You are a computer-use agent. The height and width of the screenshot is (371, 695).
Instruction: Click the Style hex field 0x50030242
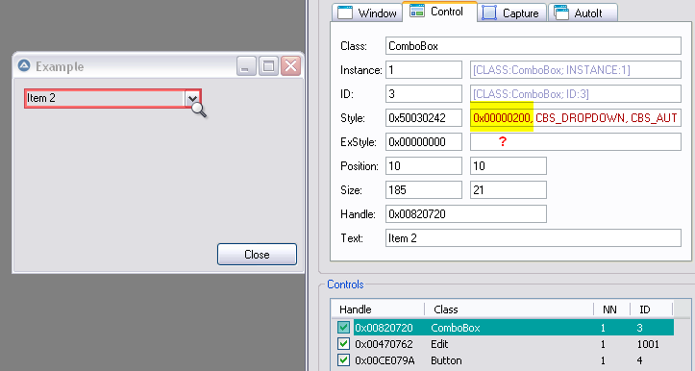[x=424, y=118]
